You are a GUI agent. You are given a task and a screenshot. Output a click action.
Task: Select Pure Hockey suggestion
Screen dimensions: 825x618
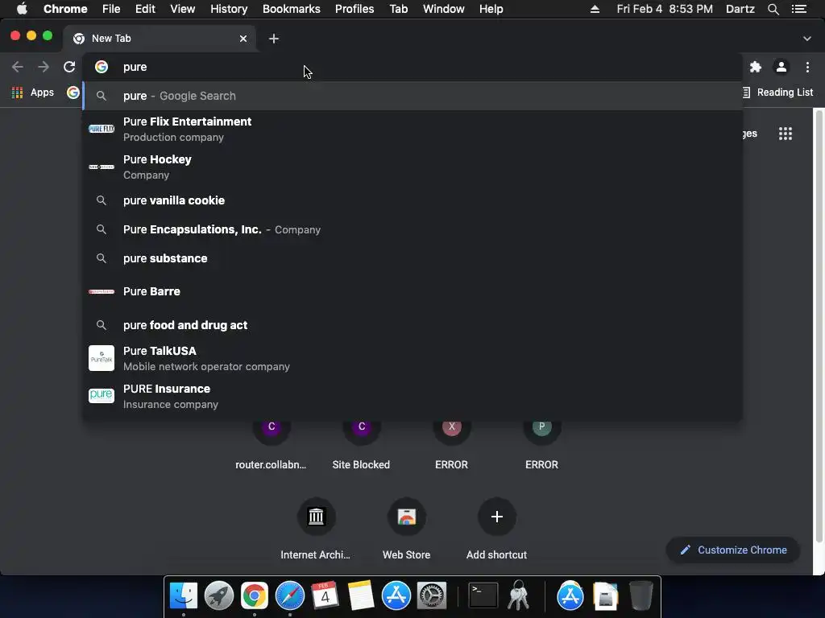click(x=412, y=167)
